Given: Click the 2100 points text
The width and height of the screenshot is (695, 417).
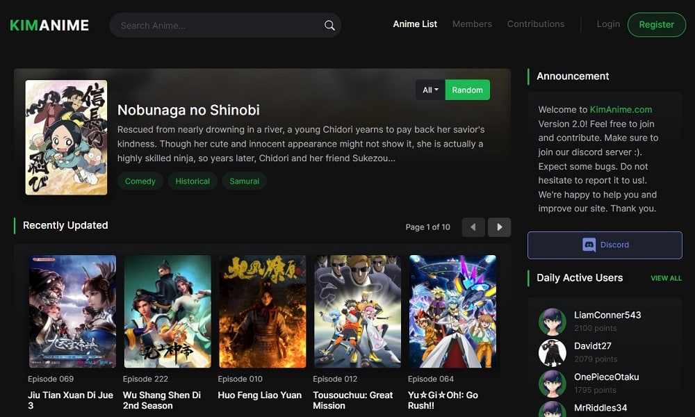Looking at the screenshot, I should [596, 328].
